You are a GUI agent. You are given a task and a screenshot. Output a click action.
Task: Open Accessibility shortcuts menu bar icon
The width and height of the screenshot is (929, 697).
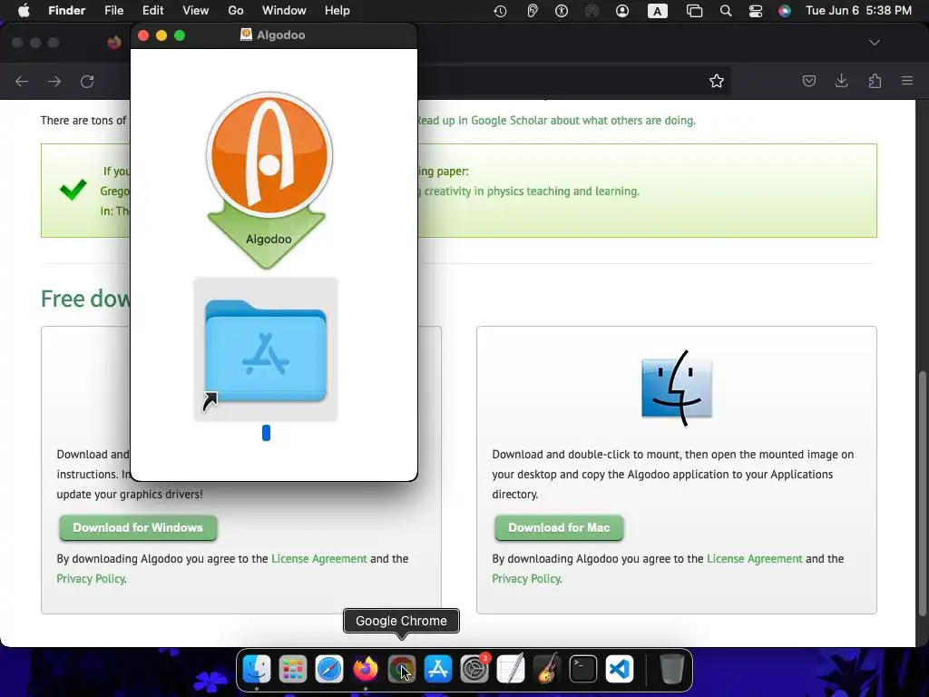562,11
